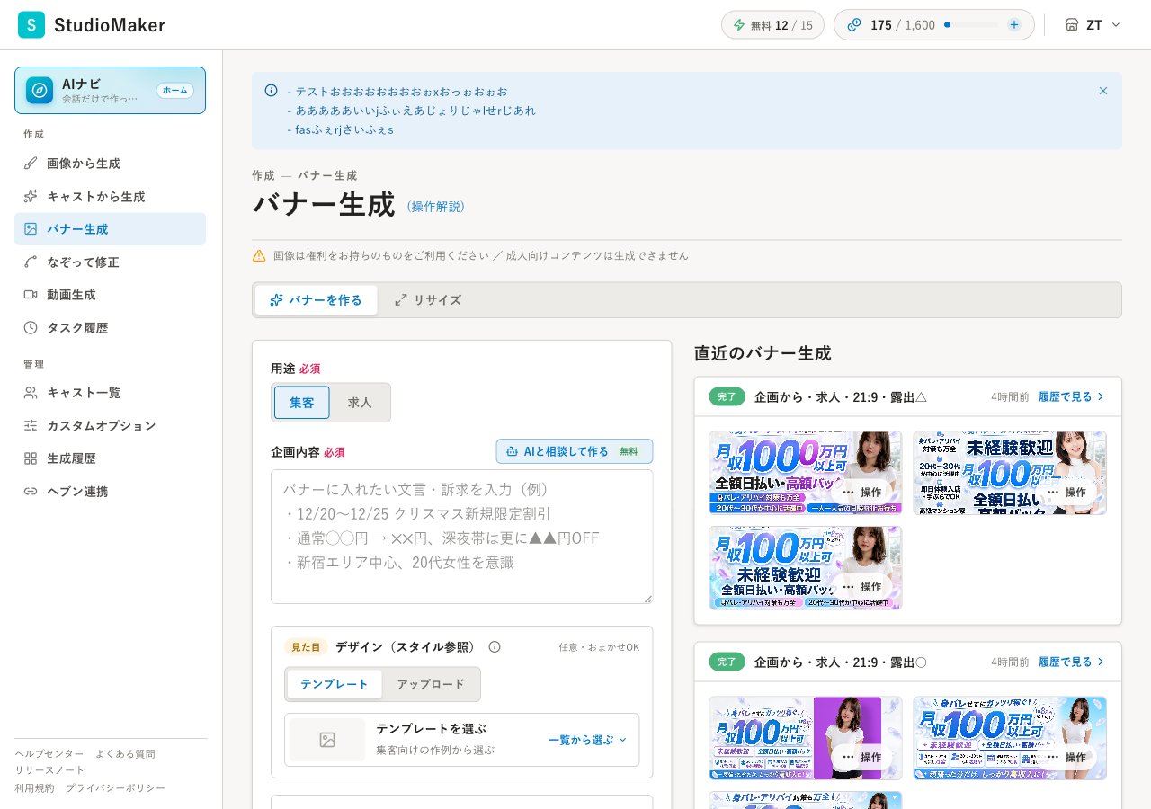The image size is (1151, 809).
Task: Click AIと相談して作る button
Action: click(575, 451)
